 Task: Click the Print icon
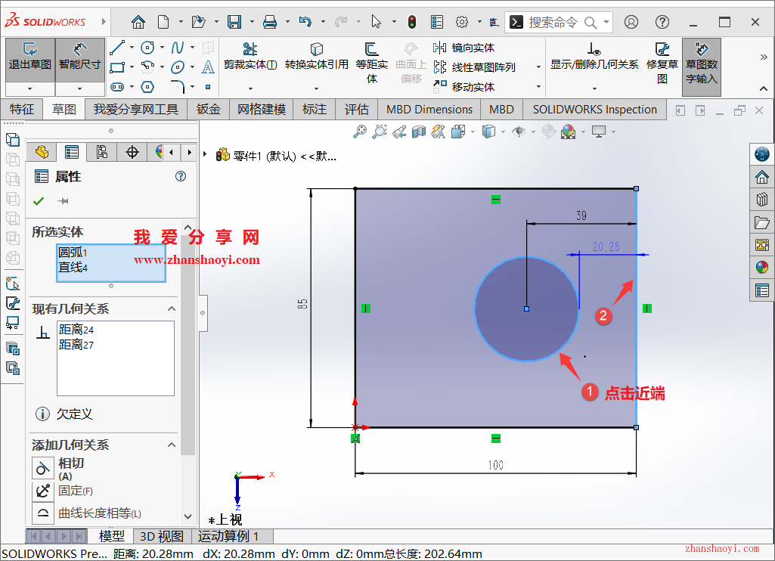[270, 22]
